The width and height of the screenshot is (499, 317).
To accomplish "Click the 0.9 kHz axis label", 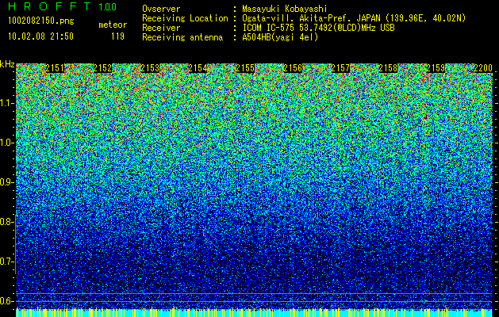I will [x=6, y=182].
